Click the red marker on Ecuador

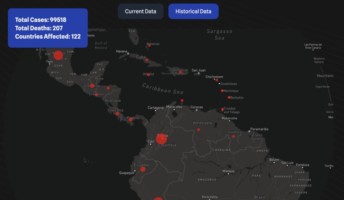click(x=143, y=169)
